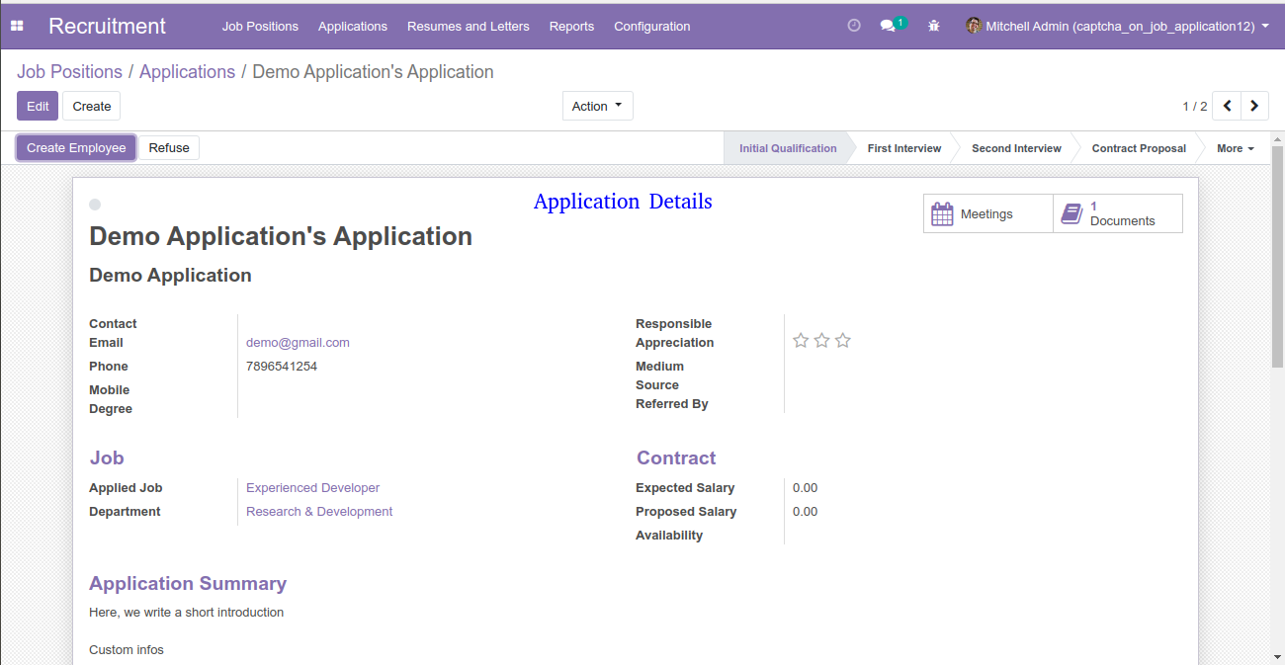
Task: Click phone number 7896541254
Action: click(x=282, y=367)
